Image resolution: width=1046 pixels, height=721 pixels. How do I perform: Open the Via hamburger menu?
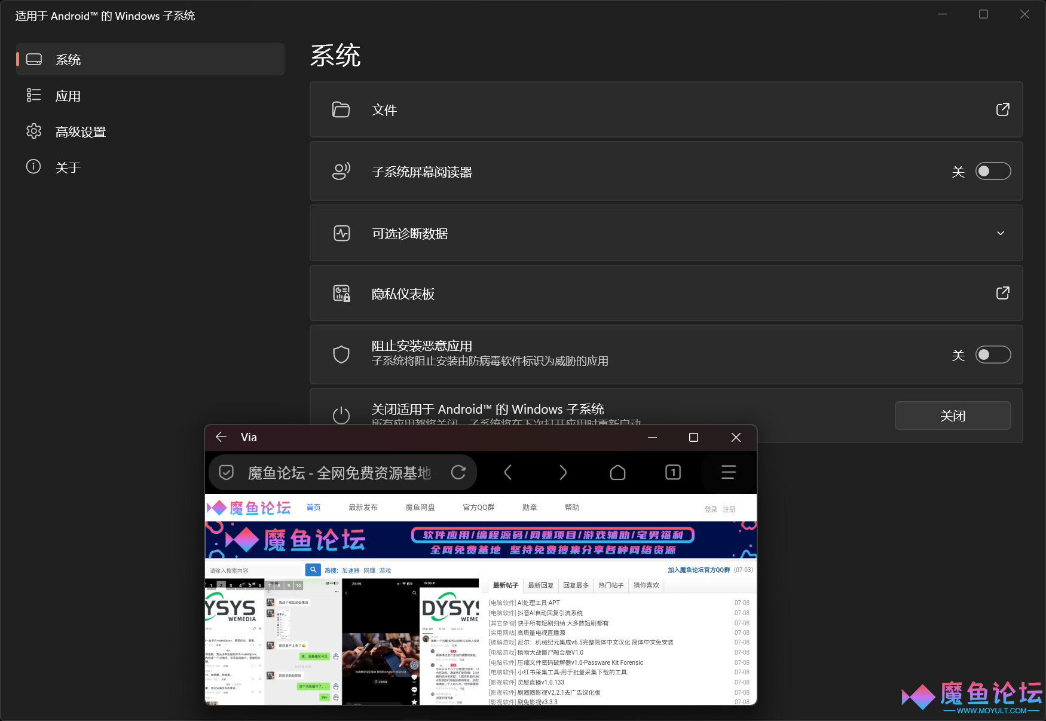click(728, 472)
